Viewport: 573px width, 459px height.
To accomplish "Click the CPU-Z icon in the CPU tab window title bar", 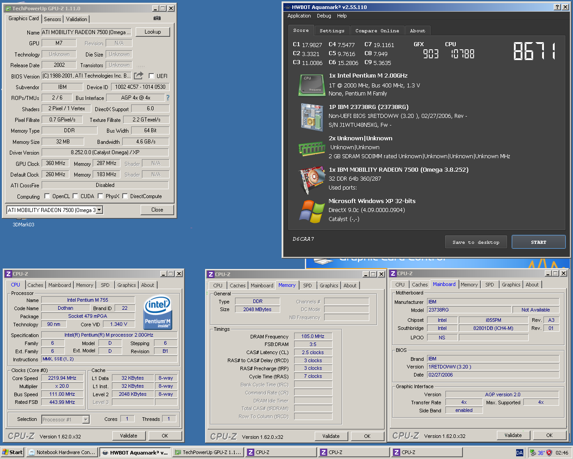I will pyautogui.click(x=8, y=274).
